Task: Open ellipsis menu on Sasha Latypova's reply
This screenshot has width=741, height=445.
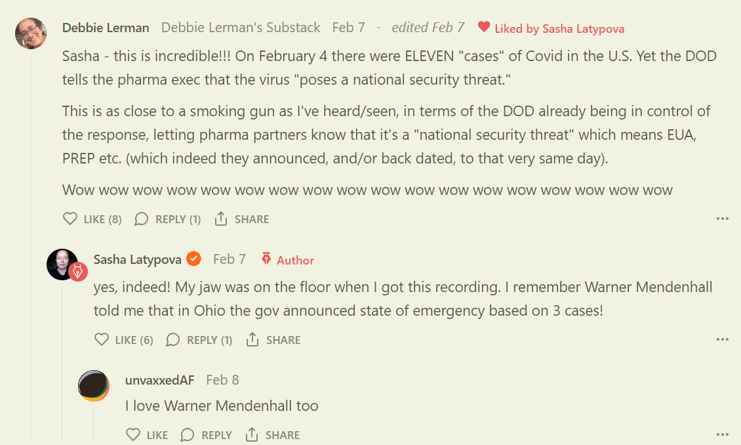Action: pyautogui.click(x=723, y=340)
